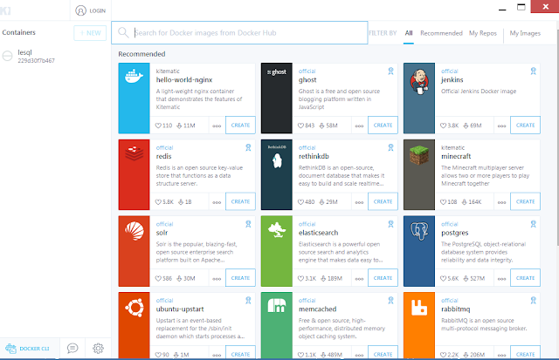Click the rabbitmq image title
This screenshot has height=360, width=559.
click(x=455, y=309)
